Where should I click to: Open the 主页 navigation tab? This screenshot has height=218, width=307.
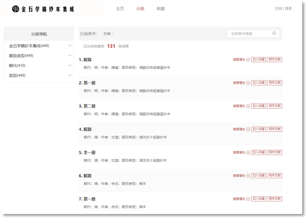pos(120,9)
